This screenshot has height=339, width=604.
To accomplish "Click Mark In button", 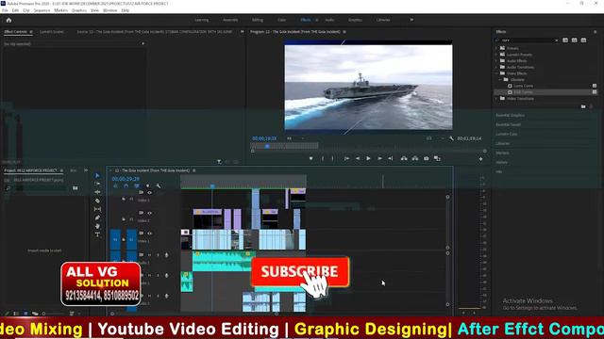I will tap(323, 159).
